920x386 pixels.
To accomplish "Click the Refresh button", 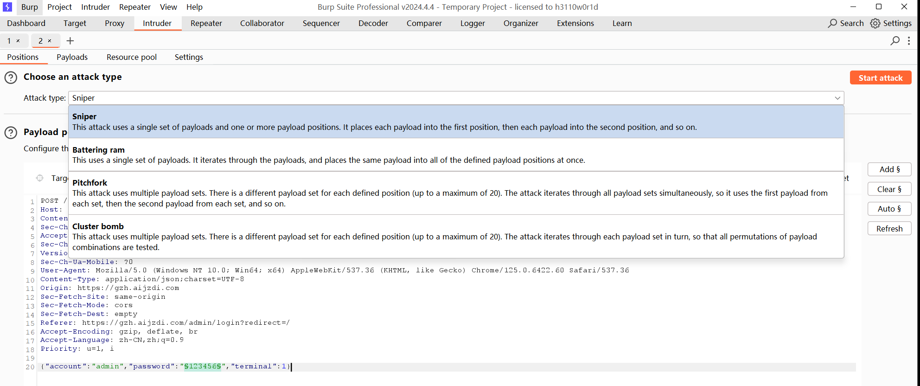I will point(889,229).
